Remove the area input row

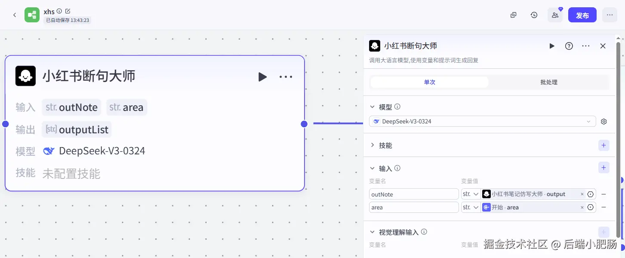click(604, 207)
